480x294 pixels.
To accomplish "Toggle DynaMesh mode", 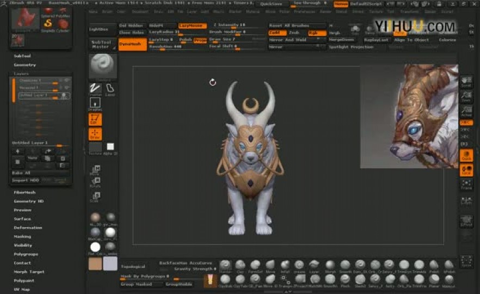I will 133,44.
